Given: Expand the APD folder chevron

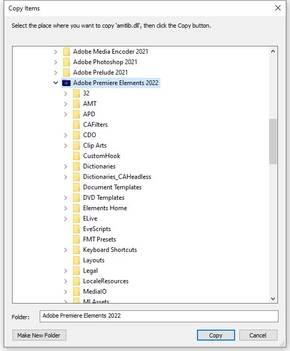Looking at the screenshot, I should pyautogui.click(x=65, y=114).
